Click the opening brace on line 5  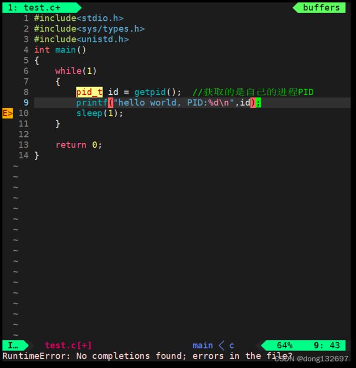37,61
